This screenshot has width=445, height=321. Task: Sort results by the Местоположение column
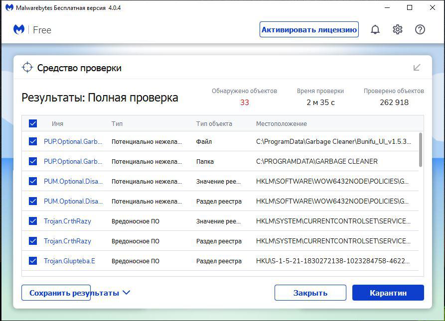click(x=281, y=123)
